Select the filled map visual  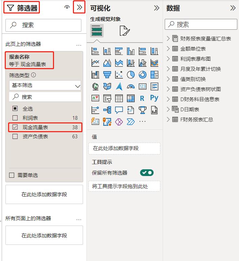(107, 87)
